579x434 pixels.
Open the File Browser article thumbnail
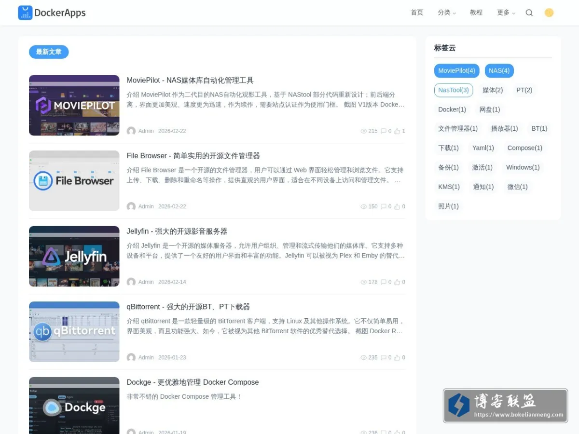pos(74,181)
